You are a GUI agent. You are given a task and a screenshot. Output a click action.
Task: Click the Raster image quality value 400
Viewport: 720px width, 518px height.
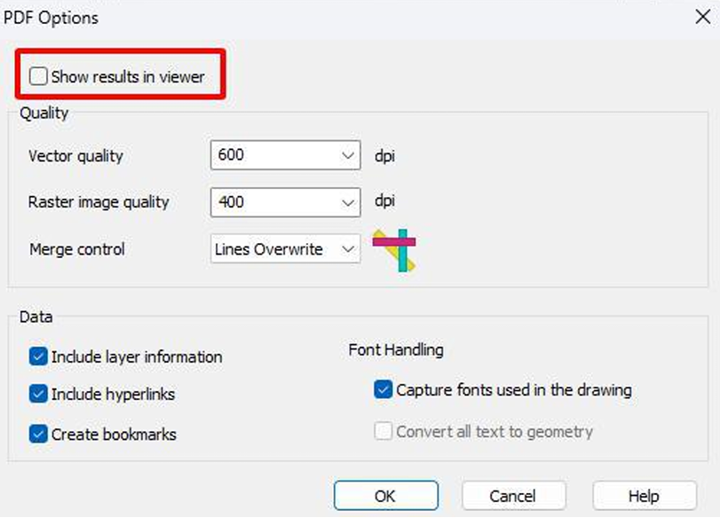pyautogui.click(x=231, y=202)
